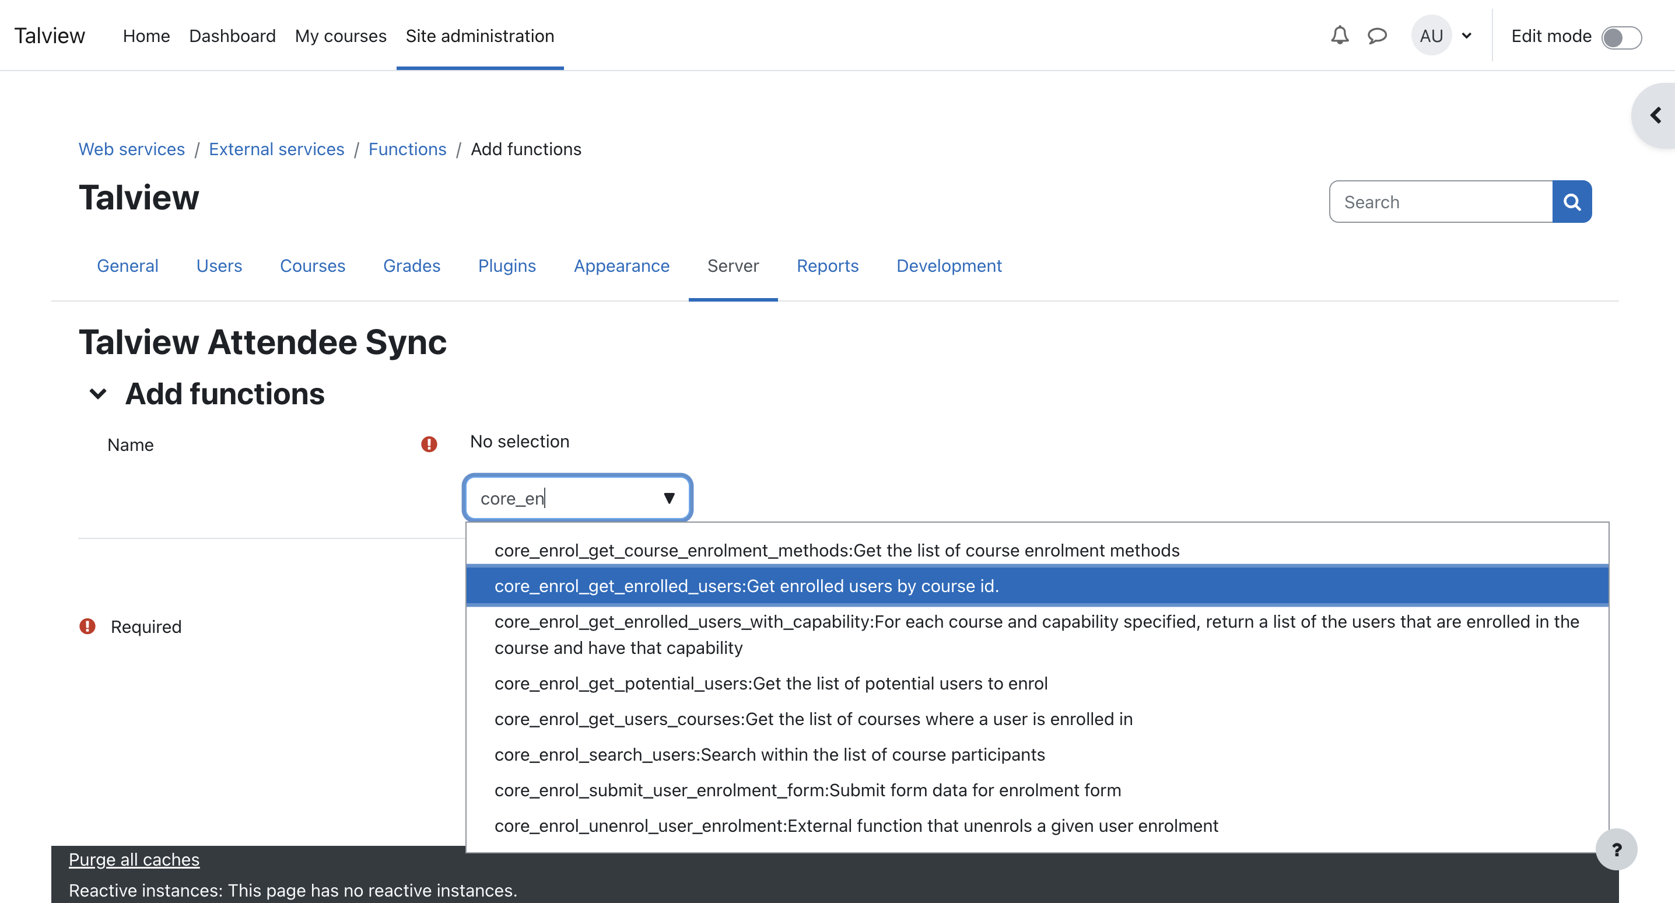Open My courses in top navigation
This screenshot has height=903, width=1675.
click(341, 36)
